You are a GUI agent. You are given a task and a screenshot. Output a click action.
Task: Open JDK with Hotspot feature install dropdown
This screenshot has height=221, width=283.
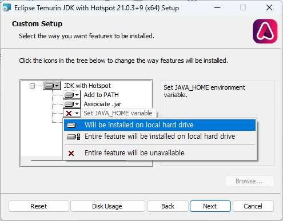(x=51, y=86)
